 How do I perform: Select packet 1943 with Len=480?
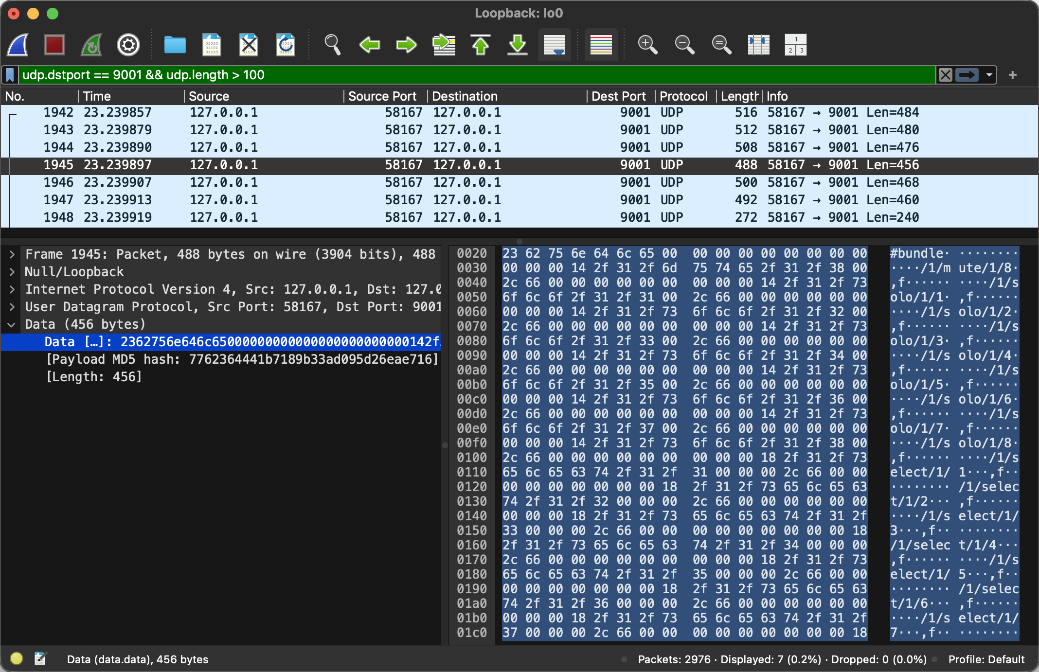(519, 130)
